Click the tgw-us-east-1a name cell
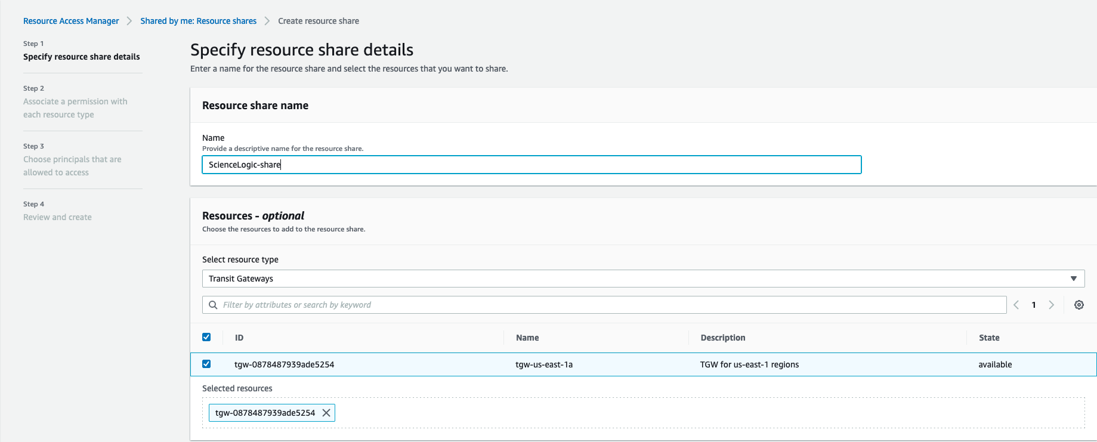Screen dimensions: 1097x442 point(543,364)
